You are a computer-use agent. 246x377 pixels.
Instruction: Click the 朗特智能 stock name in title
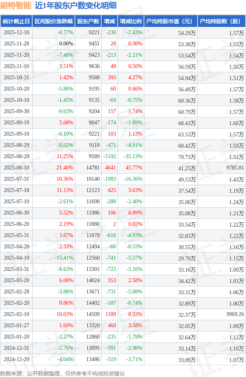[16, 5]
